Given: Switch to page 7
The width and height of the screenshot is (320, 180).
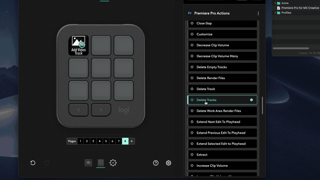Looking at the screenshot, I should [119, 141].
